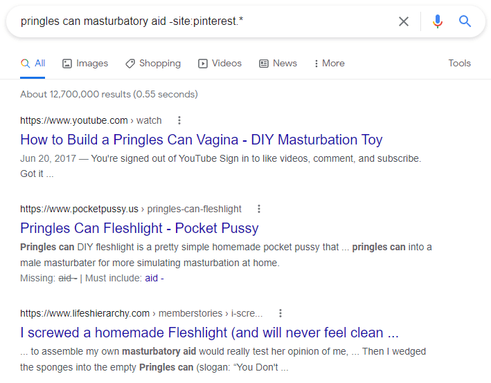Open the YouTube DIY video result title
This screenshot has width=491, height=383.
point(201,140)
